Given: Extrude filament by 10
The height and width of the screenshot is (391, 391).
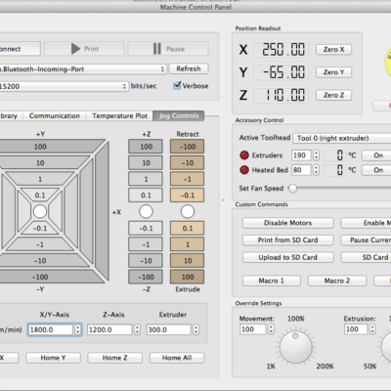Looking at the screenshot, I should click(188, 261).
